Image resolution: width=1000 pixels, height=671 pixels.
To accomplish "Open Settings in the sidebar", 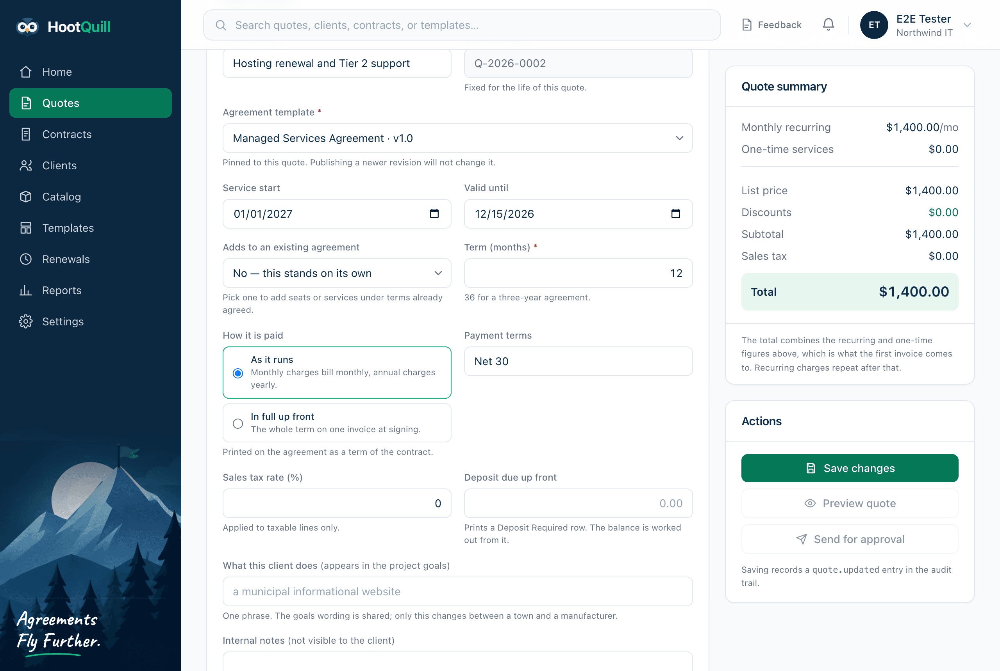I will pyautogui.click(x=90, y=322).
